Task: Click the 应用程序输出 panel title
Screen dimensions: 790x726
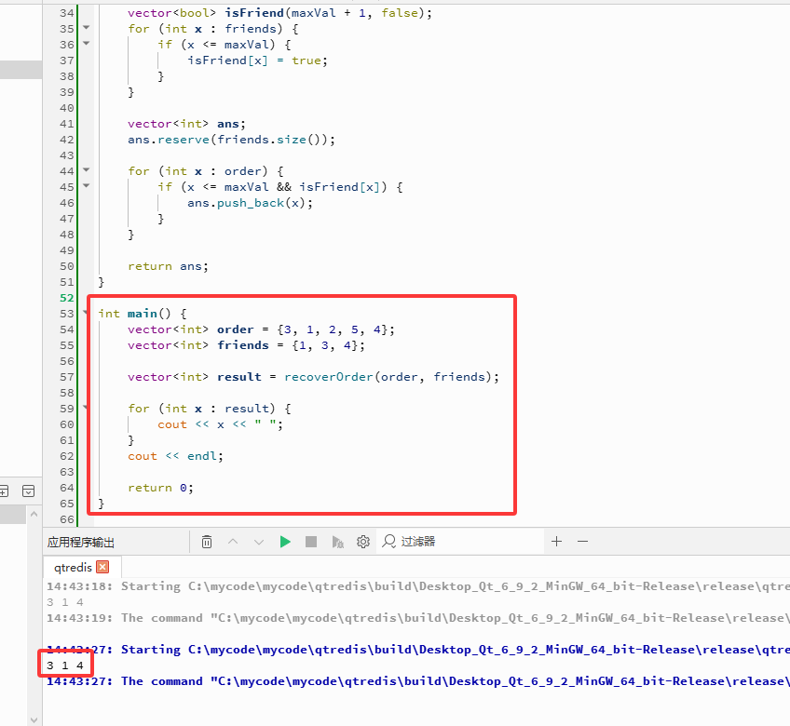Action: [81, 543]
